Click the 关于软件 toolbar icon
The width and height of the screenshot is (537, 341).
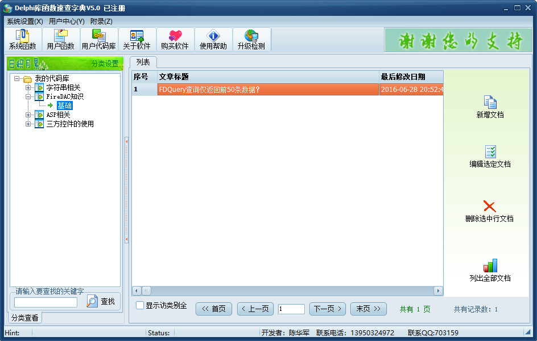click(x=137, y=36)
